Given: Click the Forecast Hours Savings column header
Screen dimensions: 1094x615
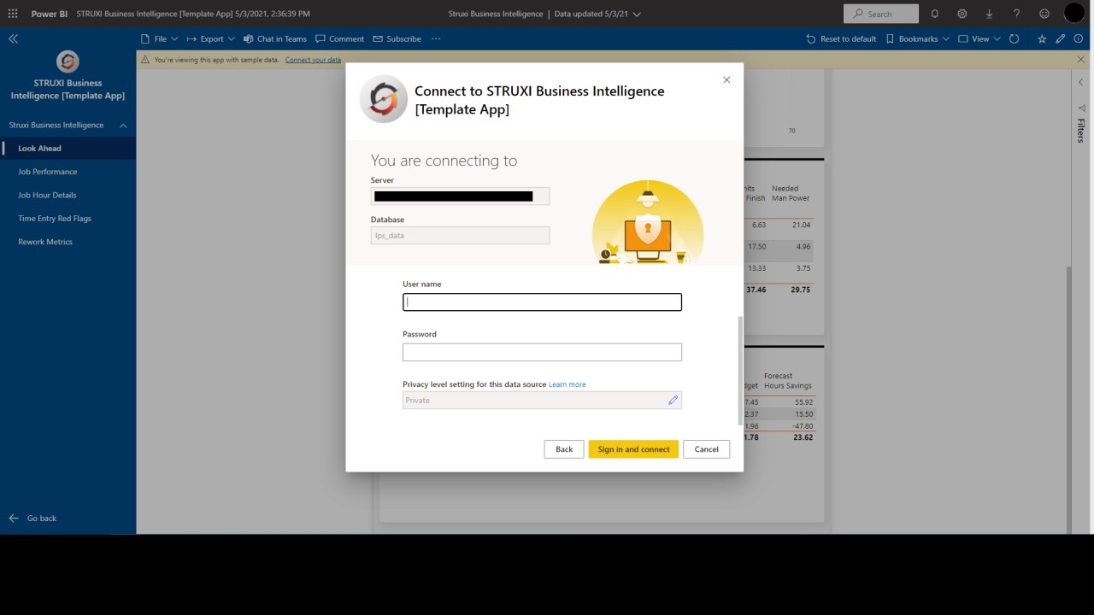Looking at the screenshot, I should click(x=787, y=381).
